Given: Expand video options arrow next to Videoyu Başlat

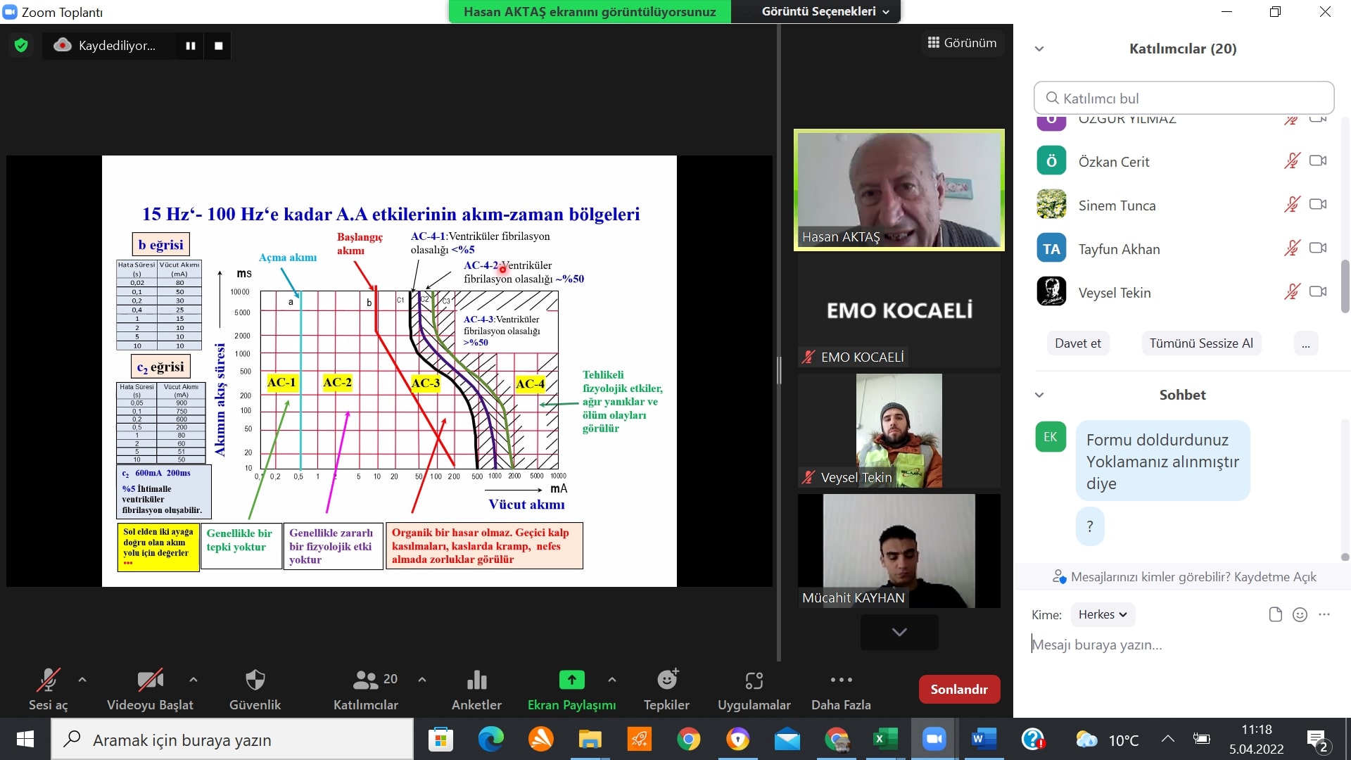Looking at the screenshot, I should pos(194,680).
